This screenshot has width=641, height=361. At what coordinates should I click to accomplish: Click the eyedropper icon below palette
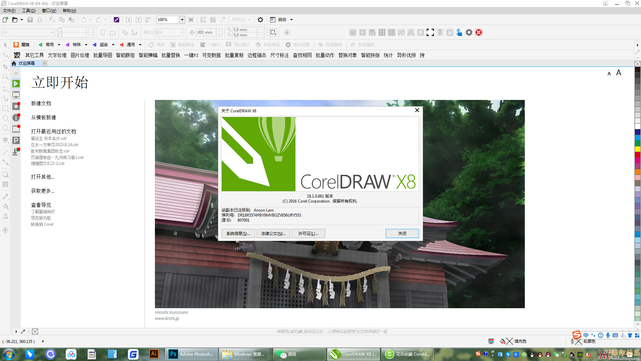pyautogui.click(x=23, y=332)
